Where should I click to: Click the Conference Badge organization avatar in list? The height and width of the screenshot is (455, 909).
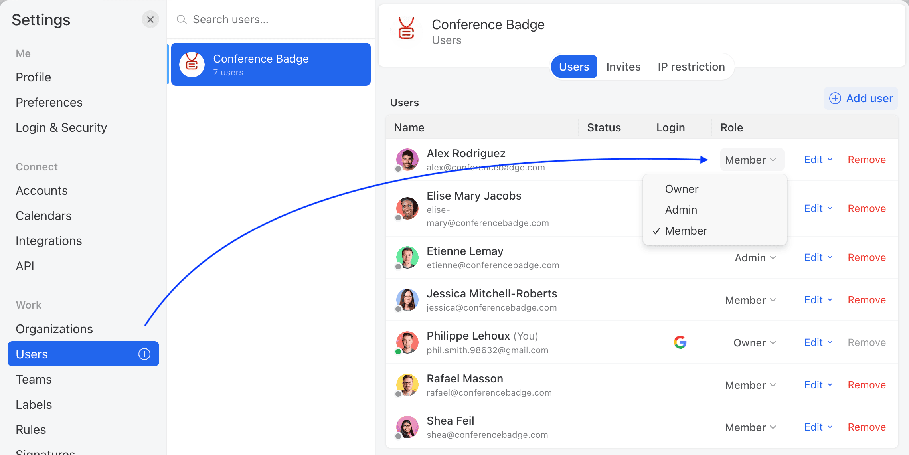[x=192, y=64]
